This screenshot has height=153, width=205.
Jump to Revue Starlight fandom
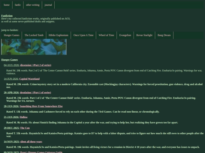[144, 35]
